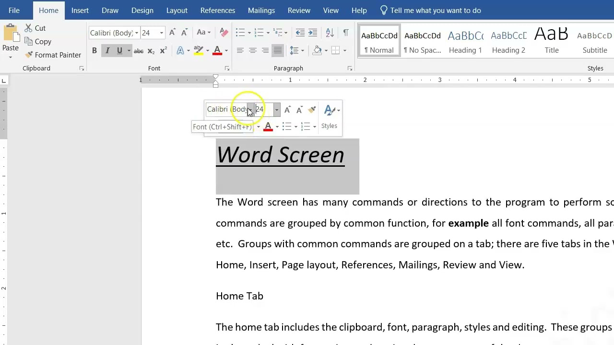Toggle Italic in the ribbon
This screenshot has height=345, width=614.
107,51
